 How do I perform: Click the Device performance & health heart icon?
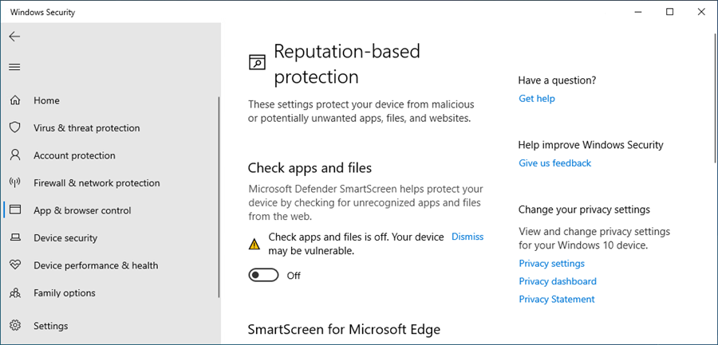coord(14,265)
